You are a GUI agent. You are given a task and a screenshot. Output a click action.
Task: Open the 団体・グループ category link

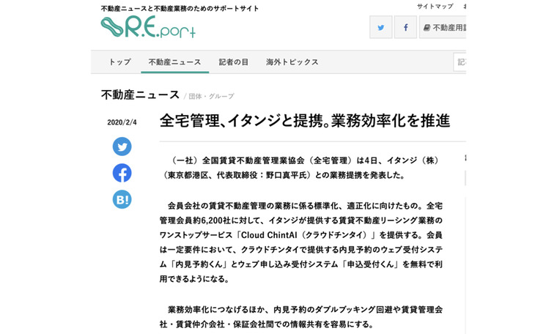211,96
